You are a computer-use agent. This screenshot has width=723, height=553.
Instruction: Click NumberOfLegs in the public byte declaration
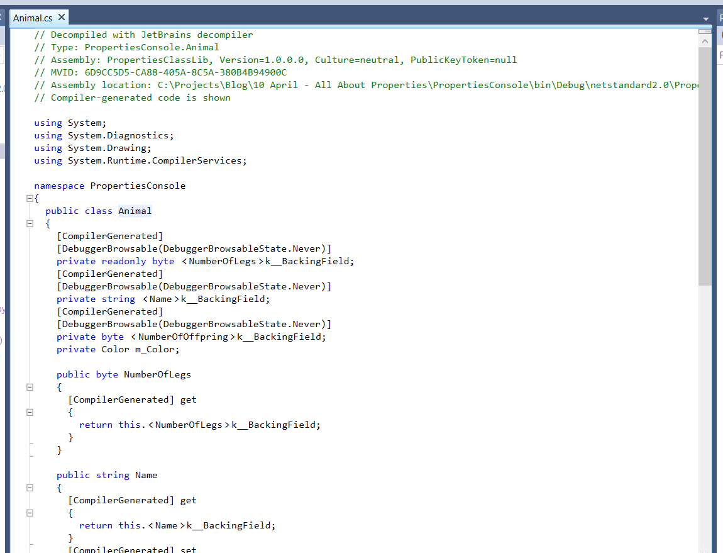click(x=157, y=374)
